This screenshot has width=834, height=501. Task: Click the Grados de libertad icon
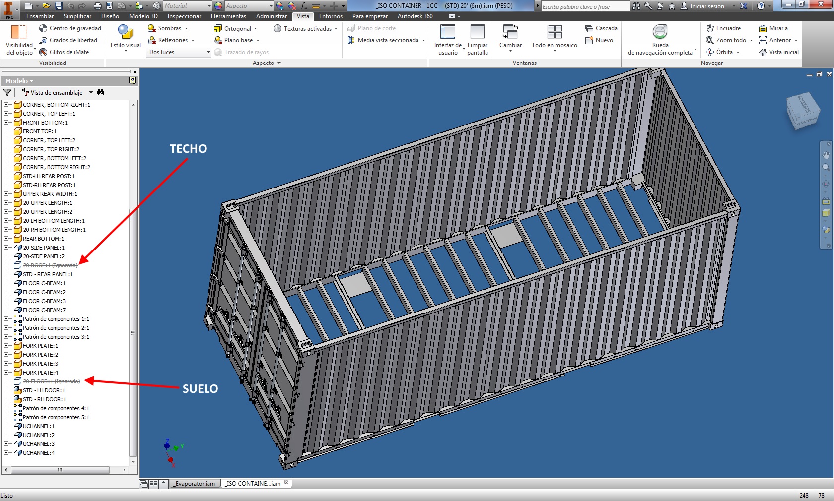click(43, 40)
